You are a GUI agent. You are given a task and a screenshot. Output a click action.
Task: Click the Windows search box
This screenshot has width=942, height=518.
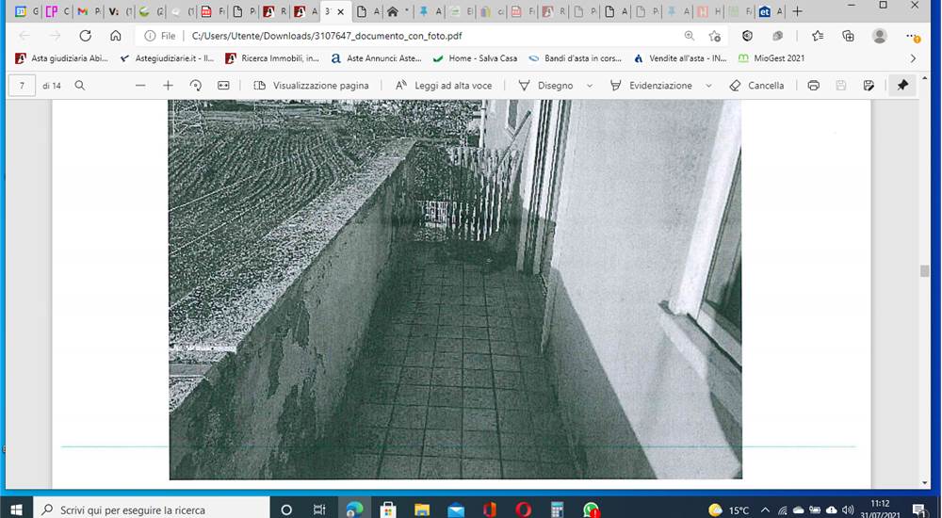[152, 510]
